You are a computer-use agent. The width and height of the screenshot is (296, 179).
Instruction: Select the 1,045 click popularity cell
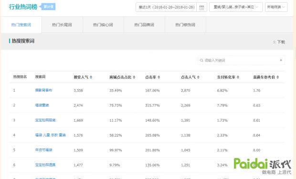(x=186, y=150)
